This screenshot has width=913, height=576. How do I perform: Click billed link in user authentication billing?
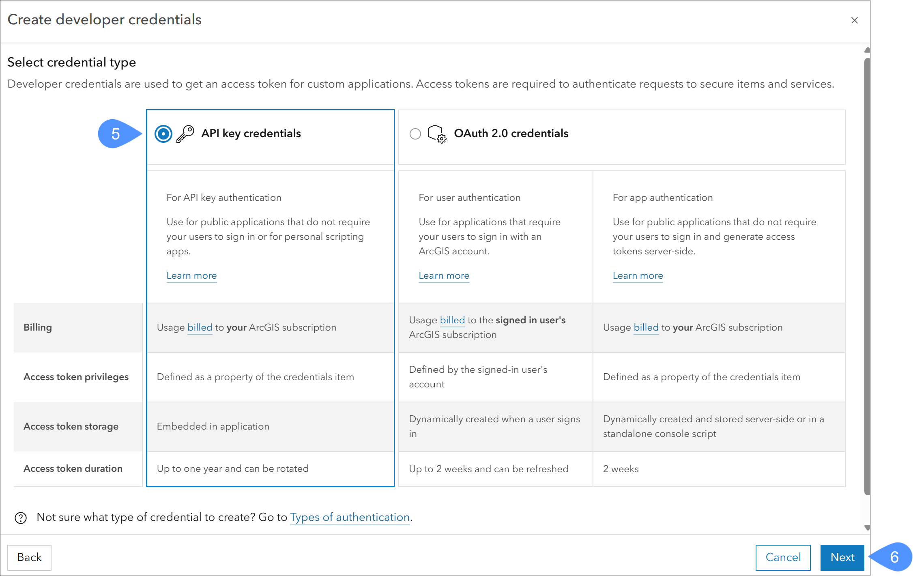452,320
